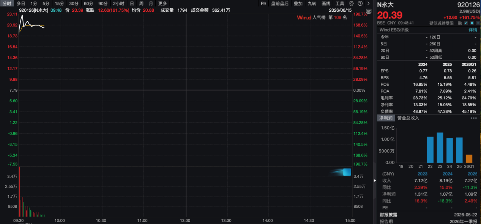481x224 pixels.
Task: Switch to 多日 multi-day view
Action: pos(21,3)
